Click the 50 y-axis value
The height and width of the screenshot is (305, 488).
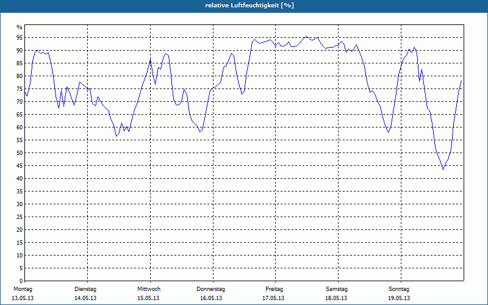tap(20, 153)
